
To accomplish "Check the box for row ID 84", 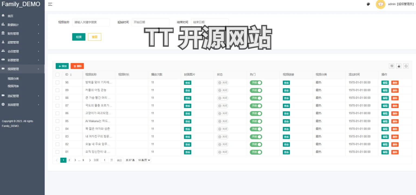I will 57,129.
